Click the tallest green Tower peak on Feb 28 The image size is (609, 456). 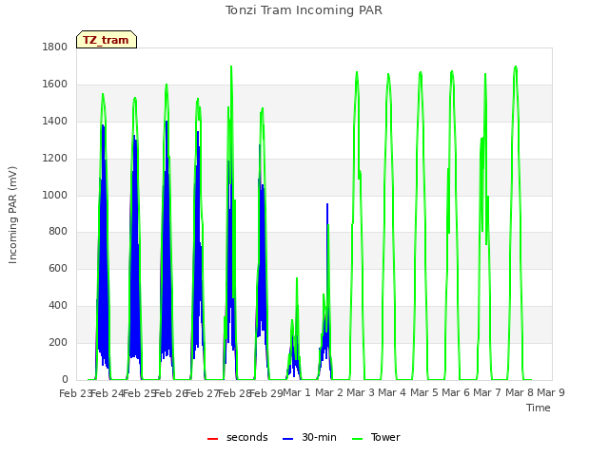click(231, 66)
